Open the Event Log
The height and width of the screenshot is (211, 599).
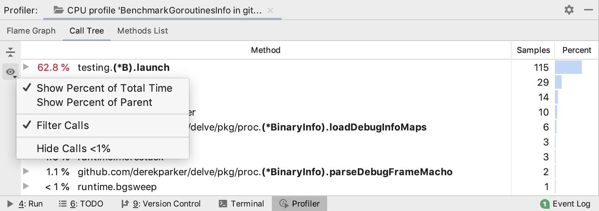[x=565, y=204]
